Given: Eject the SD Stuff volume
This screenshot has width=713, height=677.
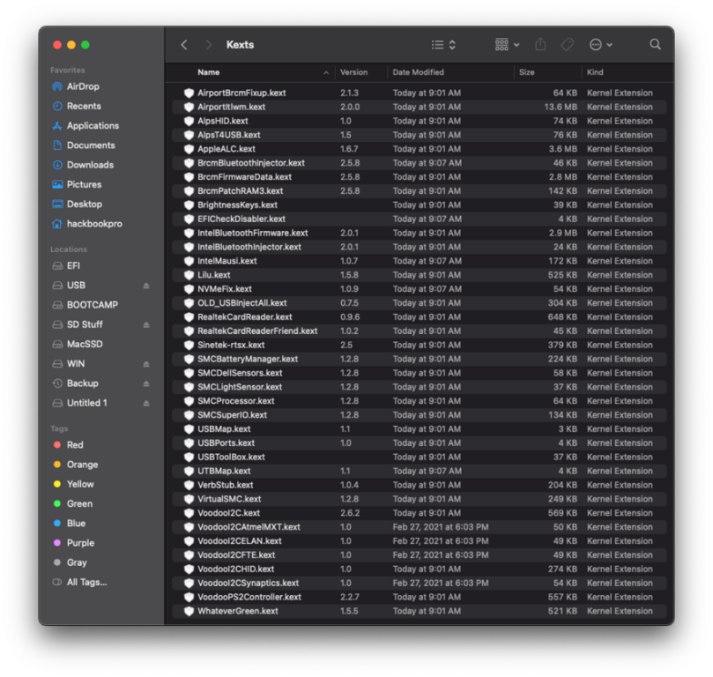Looking at the screenshot, I should pyautogui.click(x=146, y=325).
